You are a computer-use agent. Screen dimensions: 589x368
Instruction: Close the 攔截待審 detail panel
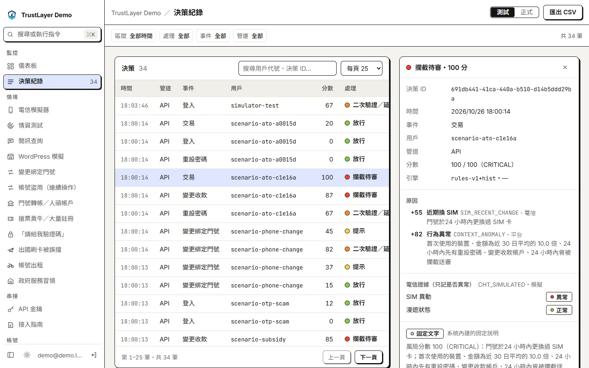coord(565,67)
